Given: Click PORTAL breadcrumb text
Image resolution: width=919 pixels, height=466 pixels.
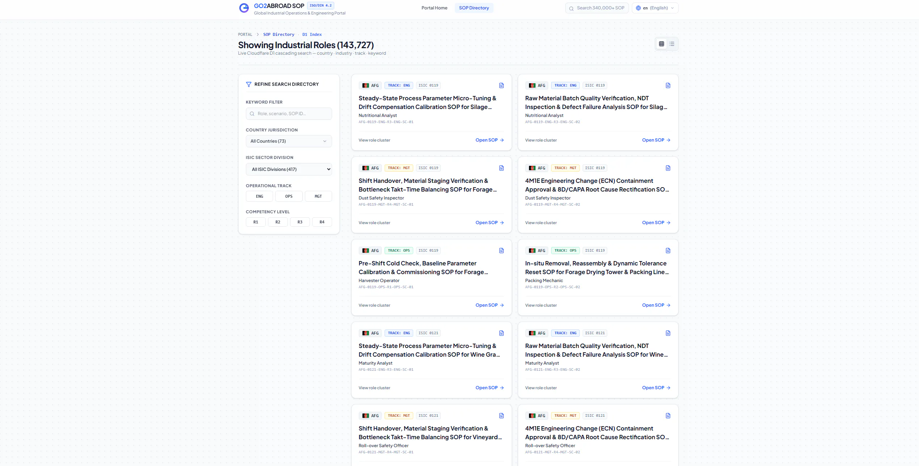Looking at the screenshot, I should point(245,34).
